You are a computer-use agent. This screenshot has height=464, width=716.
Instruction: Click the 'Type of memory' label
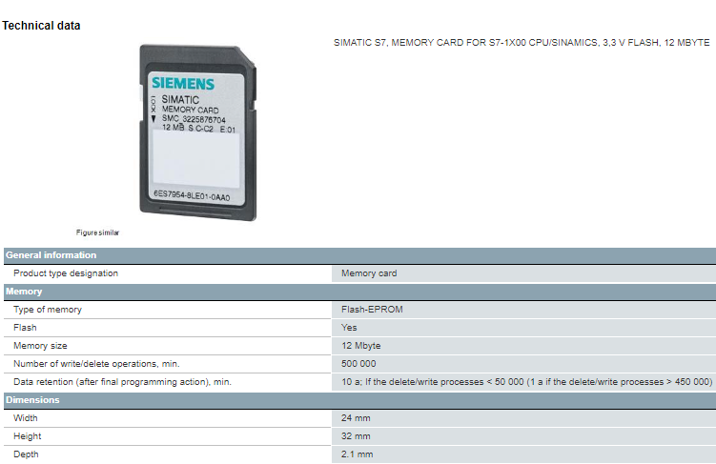tap(48, 310)
